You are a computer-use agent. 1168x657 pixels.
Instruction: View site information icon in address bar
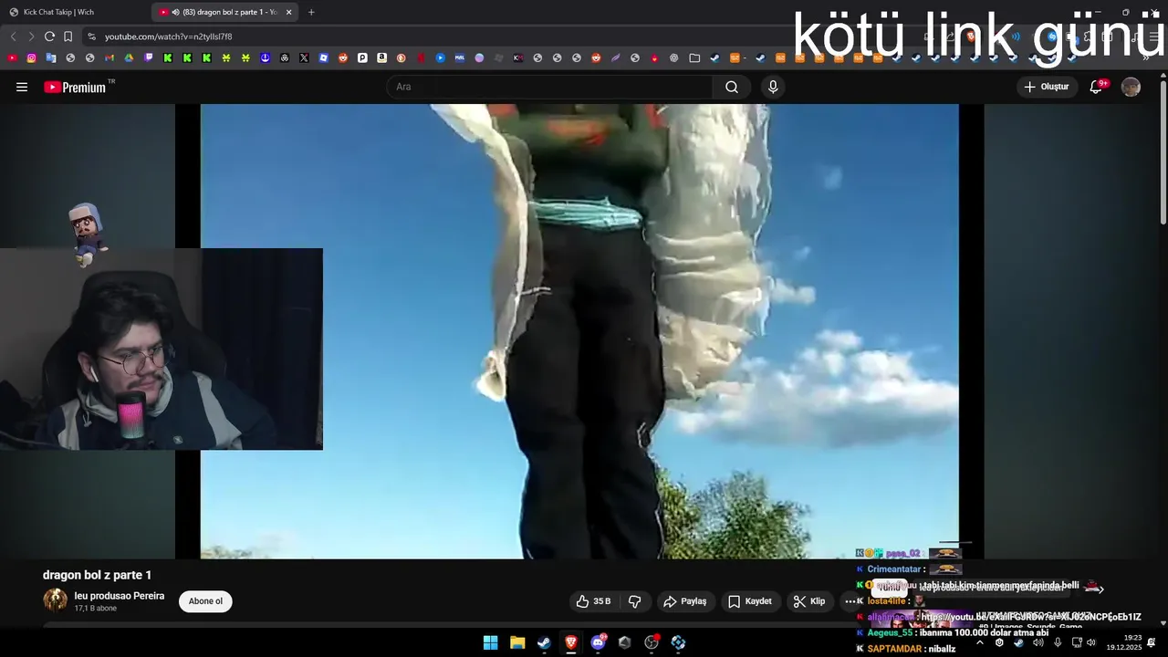coord(91,36)
